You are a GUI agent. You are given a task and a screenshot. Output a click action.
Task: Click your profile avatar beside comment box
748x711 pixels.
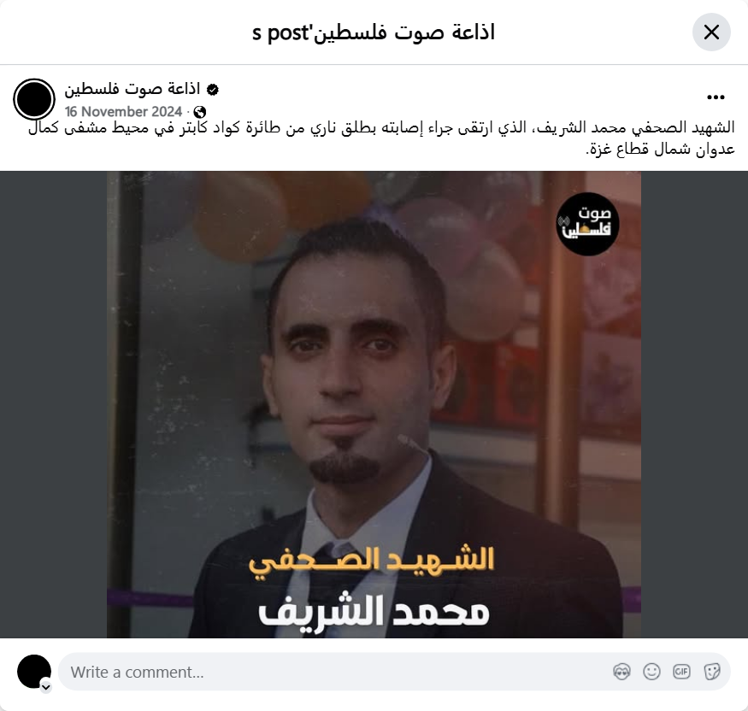(34, 672)
